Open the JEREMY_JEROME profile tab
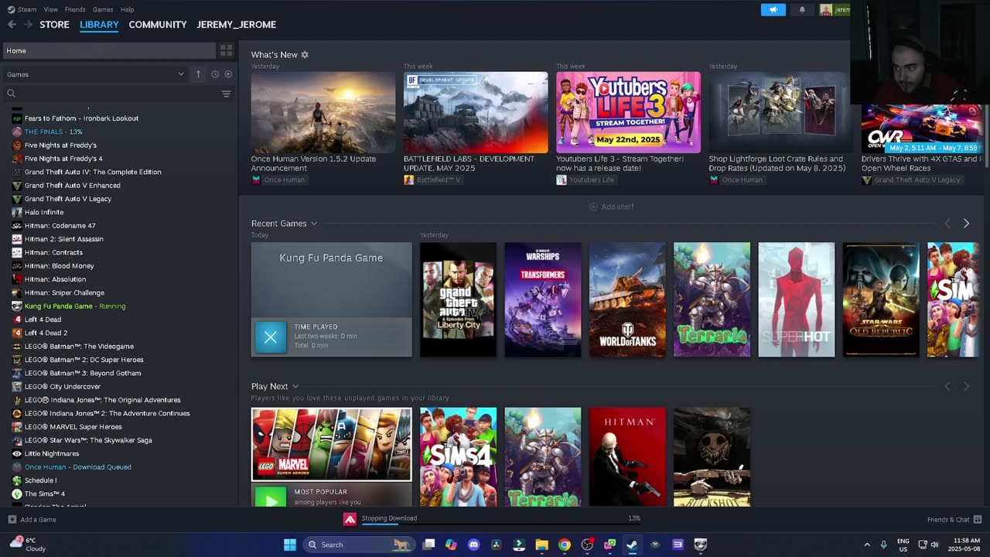 236,25
